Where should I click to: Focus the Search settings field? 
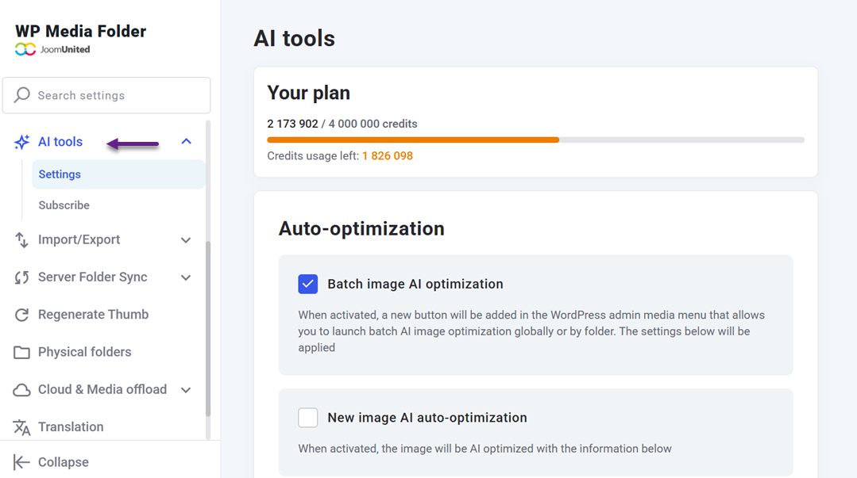point(106,95)
